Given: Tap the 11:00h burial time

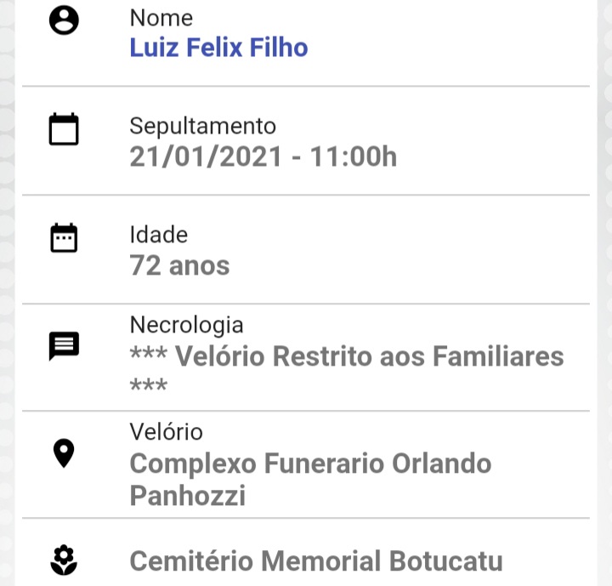Looking at the screenshot, I should point(354,156).
